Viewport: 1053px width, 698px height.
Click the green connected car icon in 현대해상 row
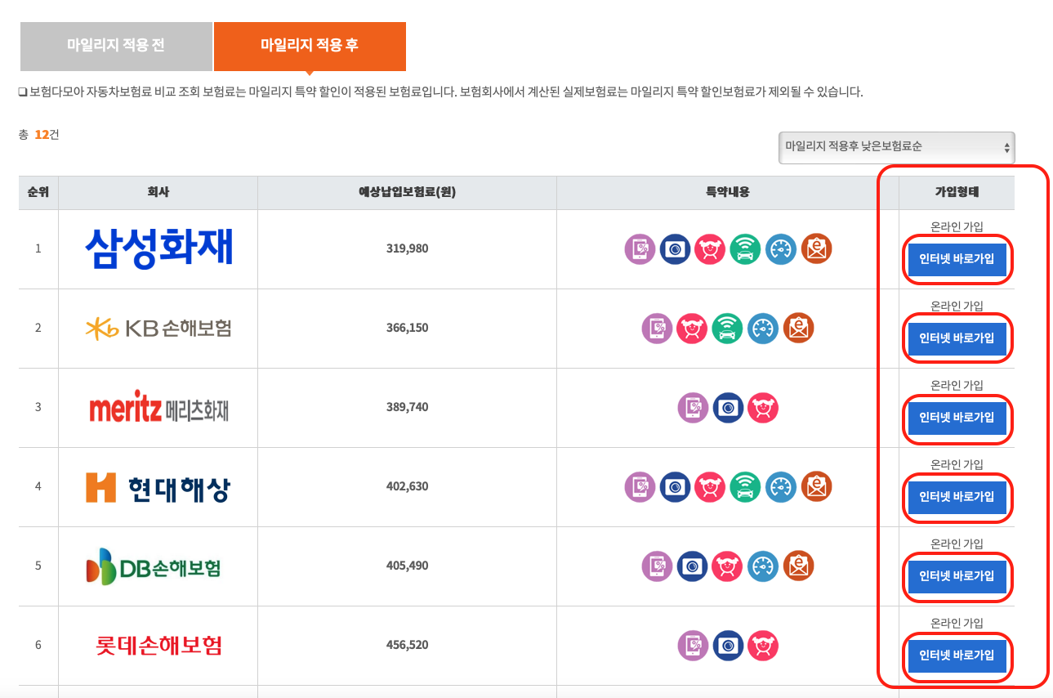pos(745,487)
